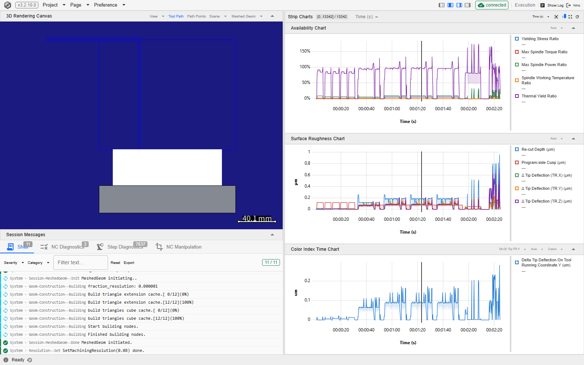
Task: Toggle the second panel layout icon
Action: (x=450, y=5)
